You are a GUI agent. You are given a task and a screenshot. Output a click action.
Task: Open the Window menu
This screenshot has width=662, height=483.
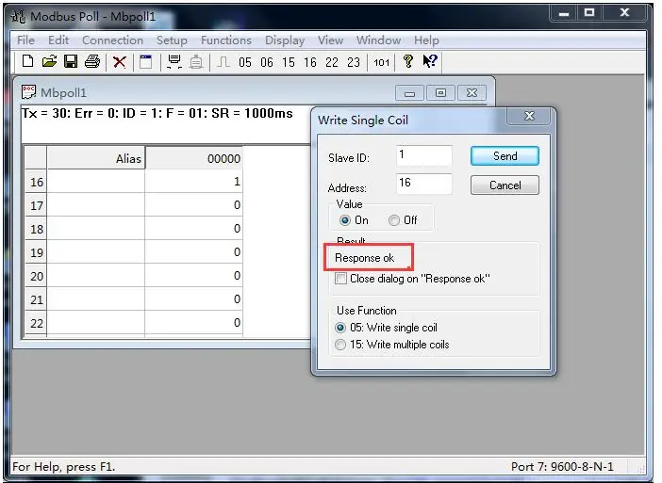click(x=379, y=40)
